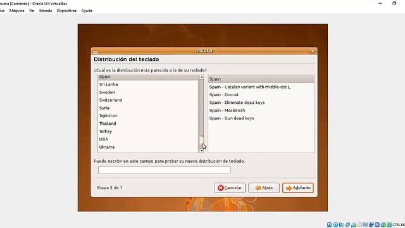The height and width of the screenshot is (228, 405).
Task: Select the plain Spain layout variant
Action: pos(261,79)
